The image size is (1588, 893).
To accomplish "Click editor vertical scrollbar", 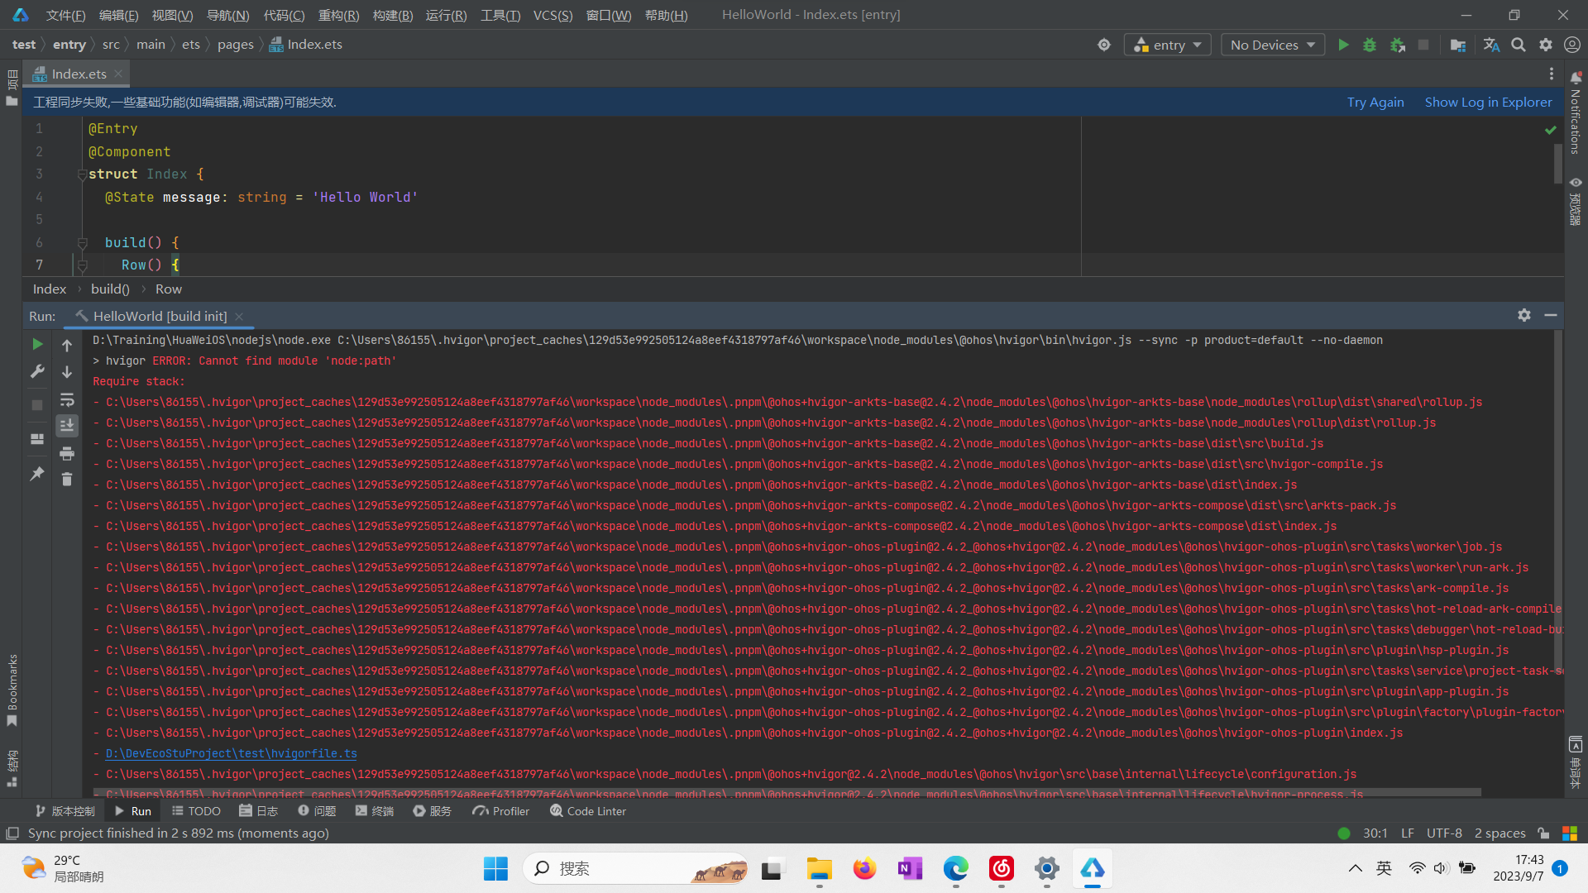I will click(1558, 164).
